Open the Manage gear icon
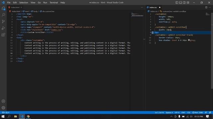 tap(3, 108)
